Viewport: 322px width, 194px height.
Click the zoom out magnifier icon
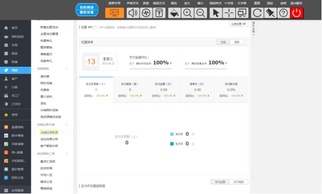pos(201,13)
